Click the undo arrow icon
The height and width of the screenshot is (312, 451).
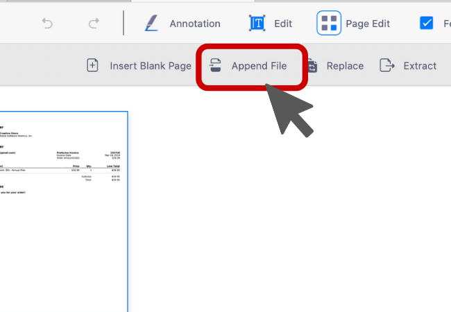[47, 24]
